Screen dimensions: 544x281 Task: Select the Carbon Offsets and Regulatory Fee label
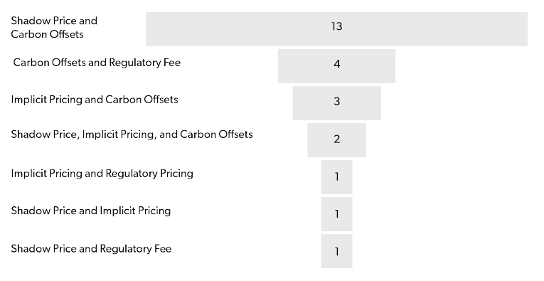click(97, 63)
